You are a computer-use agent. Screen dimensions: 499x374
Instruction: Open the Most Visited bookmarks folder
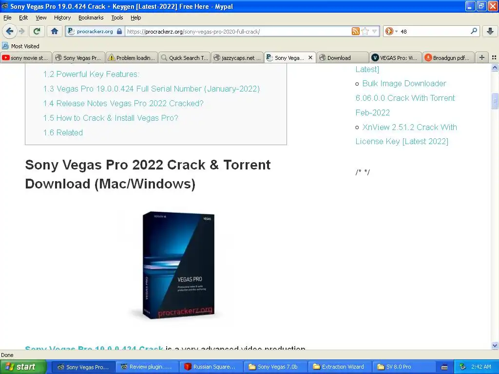point(20,46)
